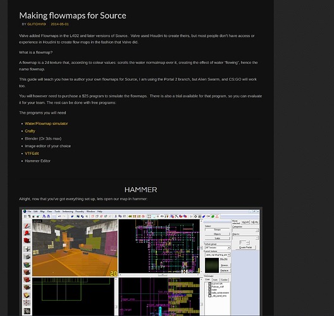This screenshot has height=316, width=334.
Task: Select the Block tool icon
Action: 27,257
